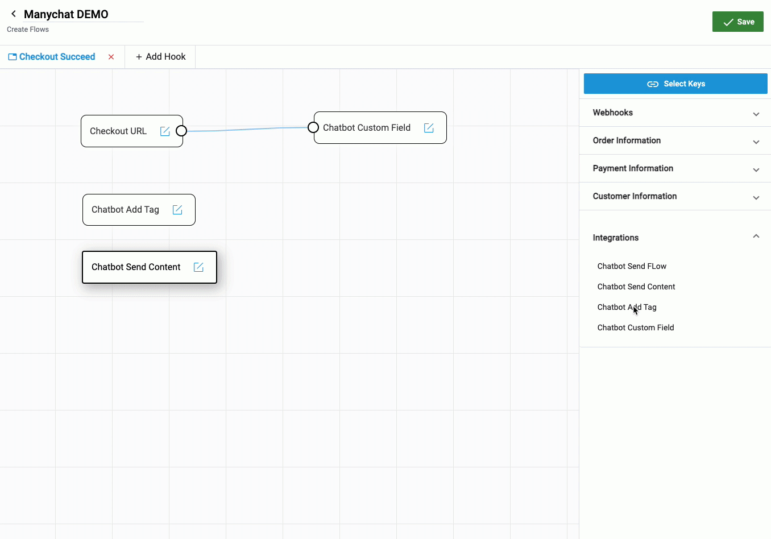Click the output port of Checkout URL node

click(x=181, y=131)
